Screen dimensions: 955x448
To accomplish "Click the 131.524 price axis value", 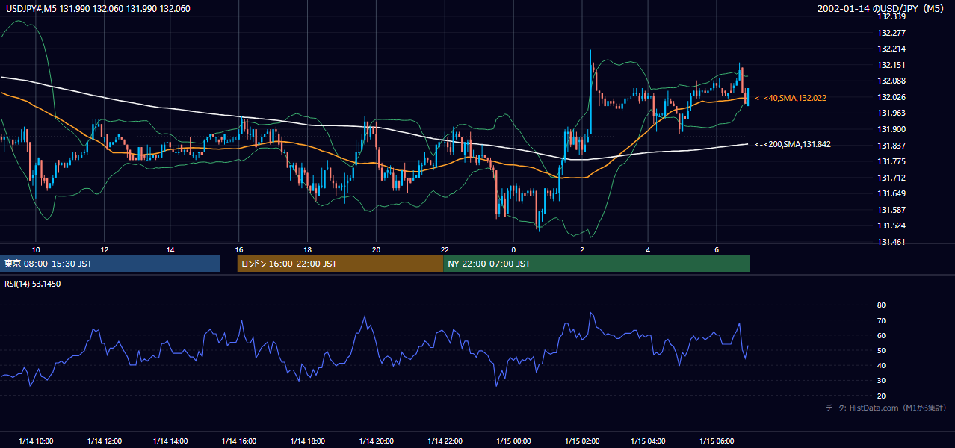I will click(x=891, y=225).
